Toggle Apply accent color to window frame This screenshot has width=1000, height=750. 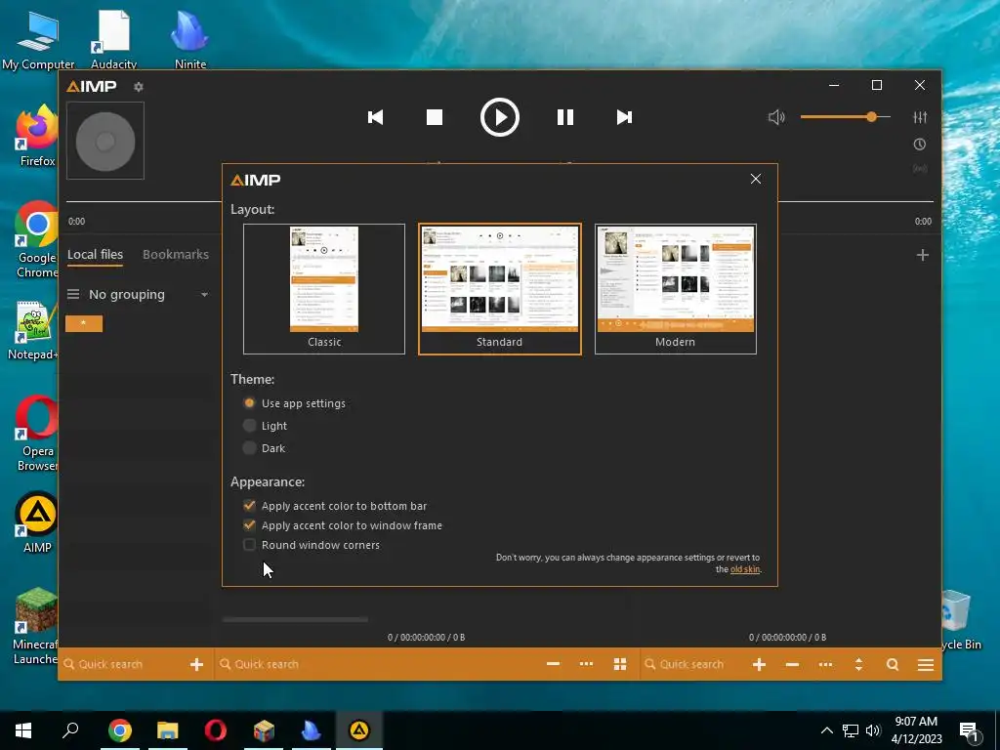pyautogui.click(x=343, y=525)
